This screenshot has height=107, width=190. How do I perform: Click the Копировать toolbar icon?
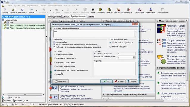click(x=44, y=10)
